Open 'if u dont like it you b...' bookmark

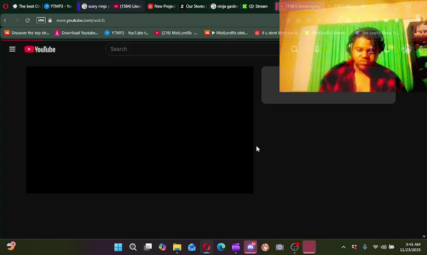point(277,33)
